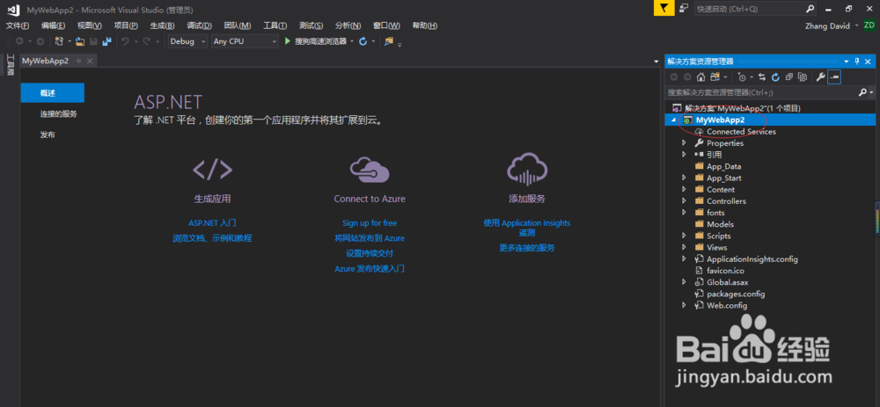Click Sync with Active Document icon

(762, 77)
